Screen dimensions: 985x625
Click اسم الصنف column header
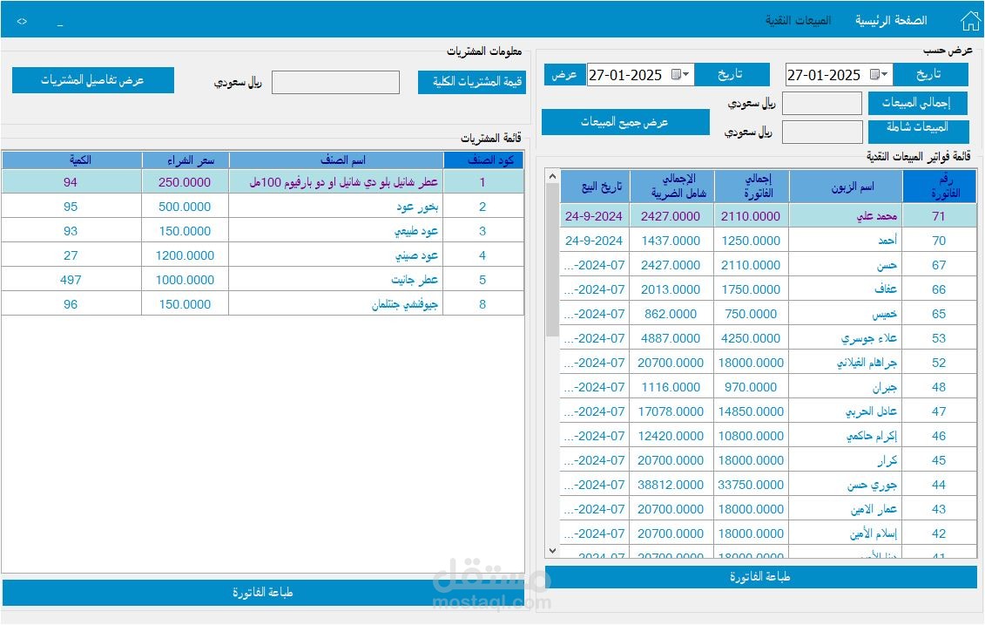tap(336, 160)
